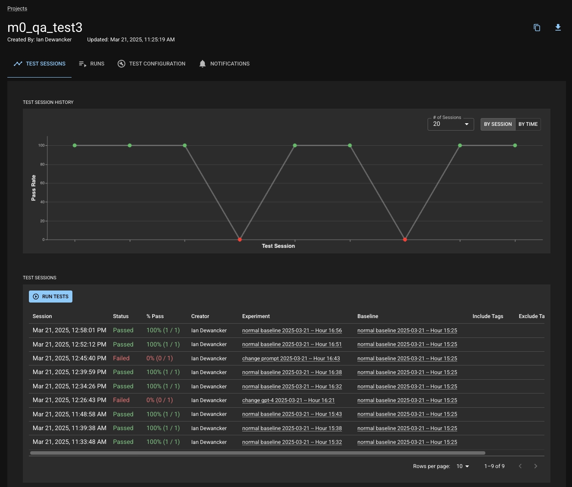Click the first red failed chart point
Screen dimensions: 572x487
(240, 240)
